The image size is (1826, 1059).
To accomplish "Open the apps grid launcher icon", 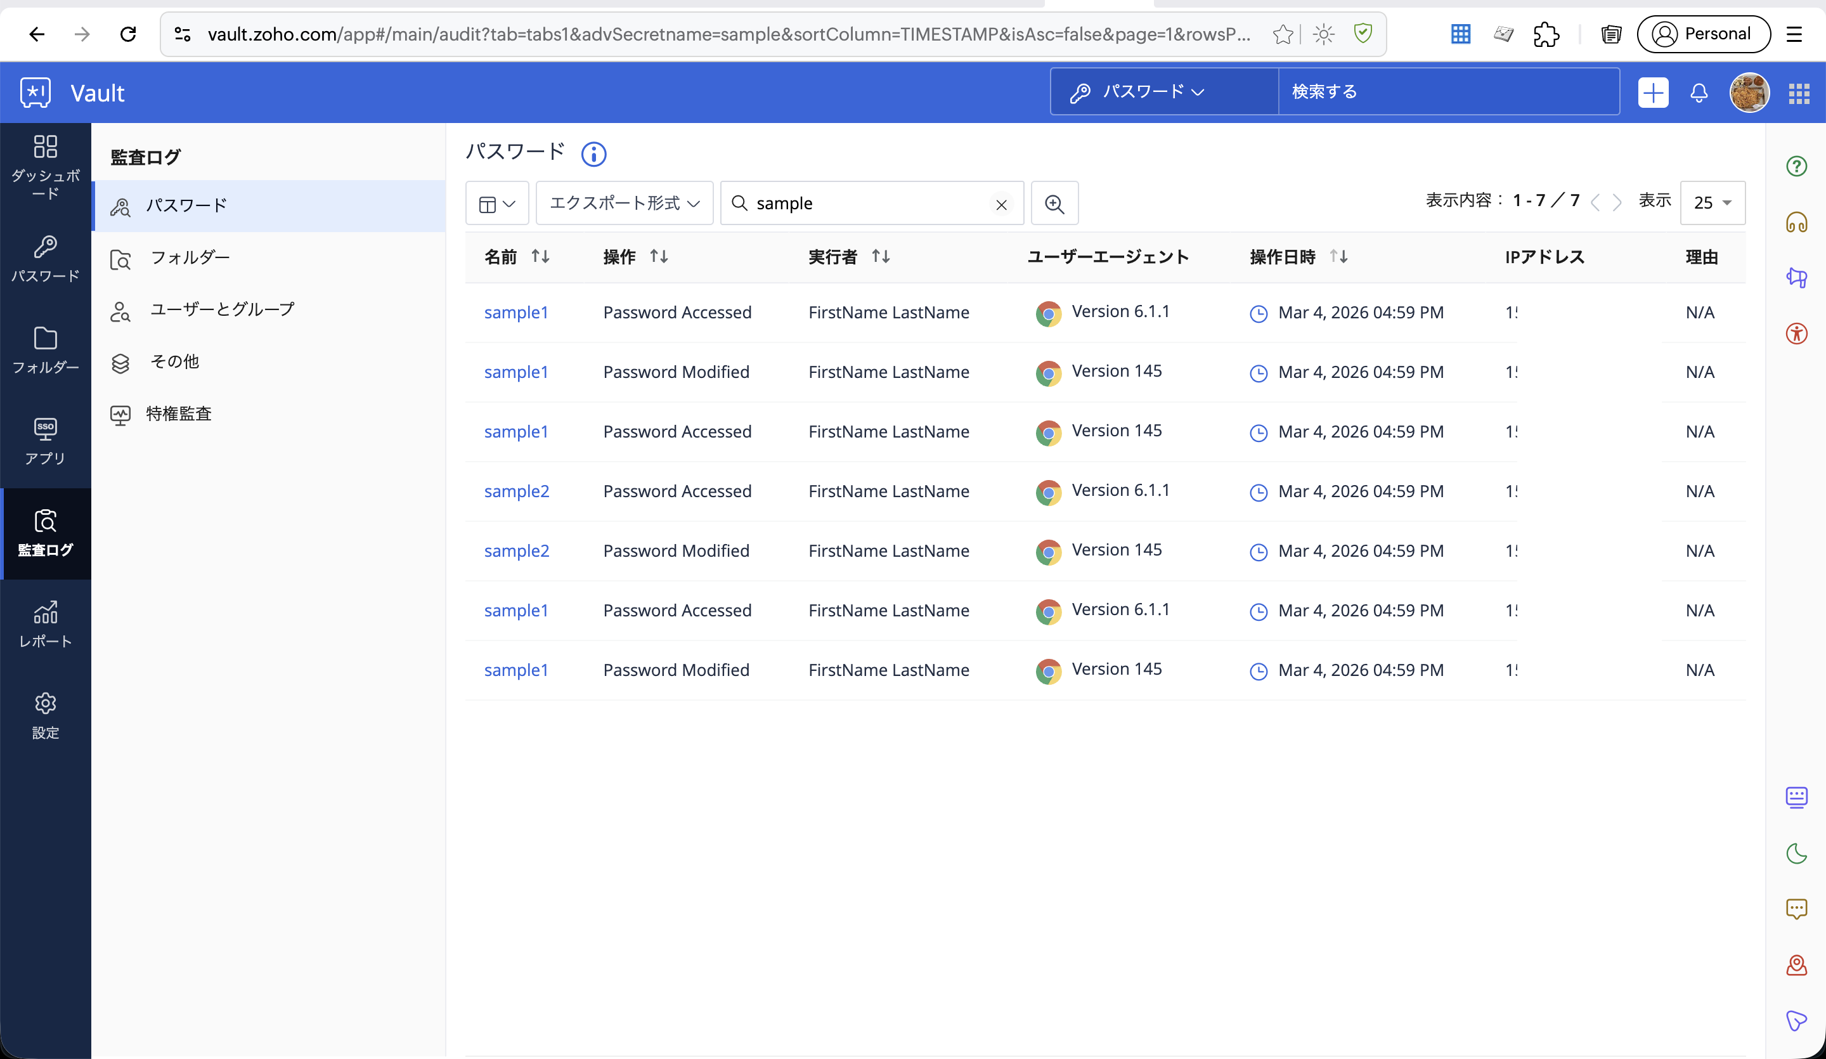I will pos(1799,93).
